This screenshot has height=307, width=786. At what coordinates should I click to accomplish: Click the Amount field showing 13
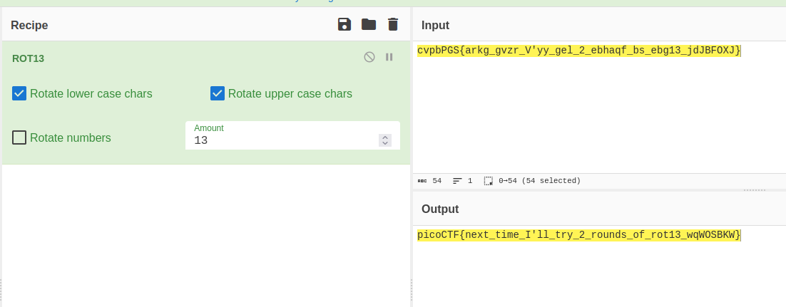tap(292, 135)
